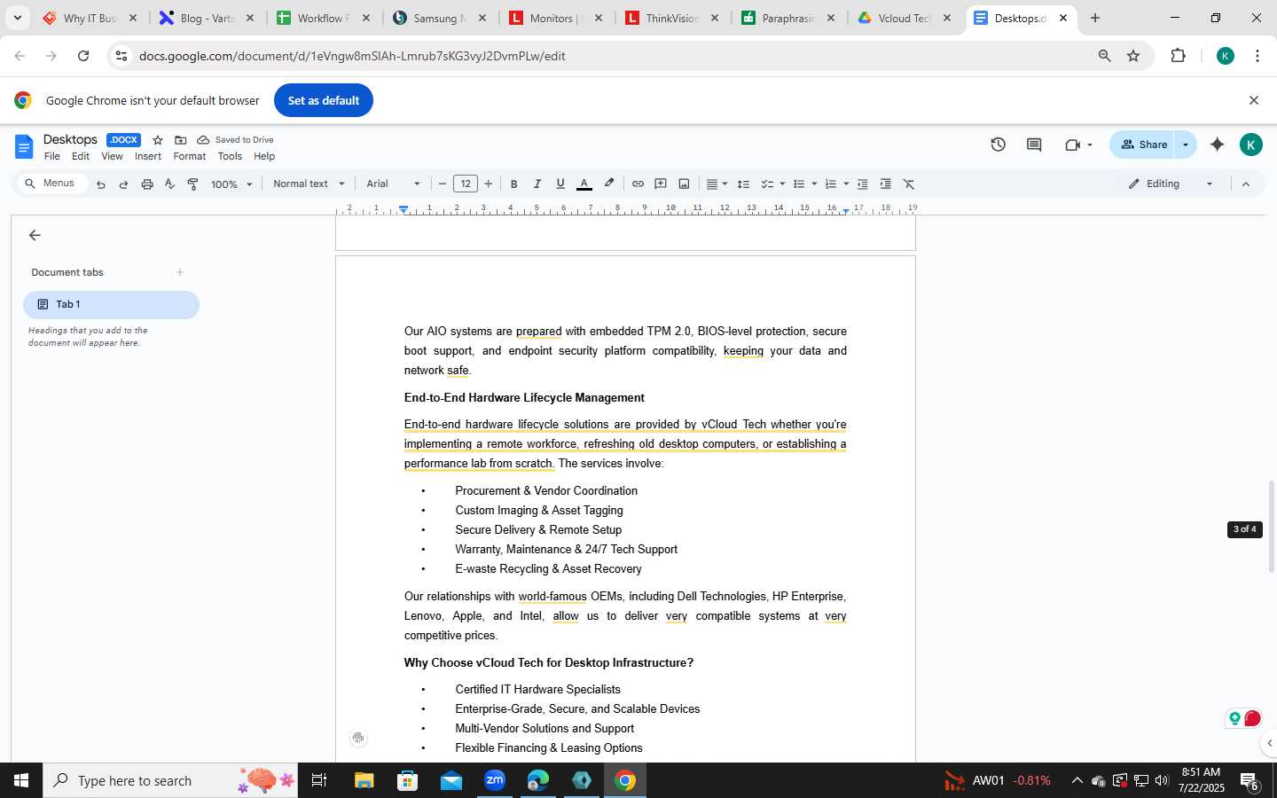The image size is (1277, 798).
Task: Open the text color picker
Action: point(584,184)
